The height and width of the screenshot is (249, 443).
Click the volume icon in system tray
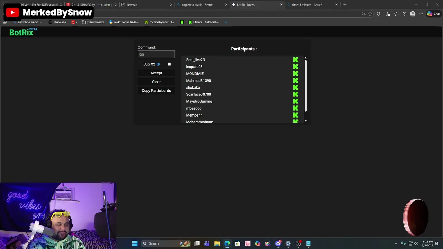click(416, 243)
